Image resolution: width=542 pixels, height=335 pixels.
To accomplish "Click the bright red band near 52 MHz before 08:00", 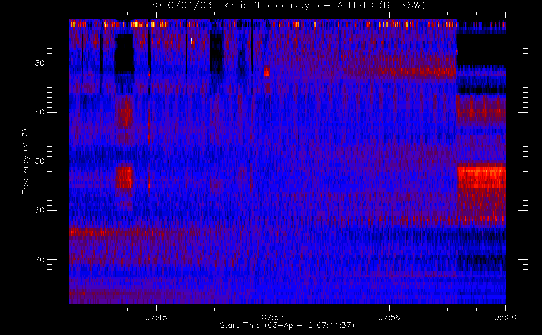I will [481, 178].
